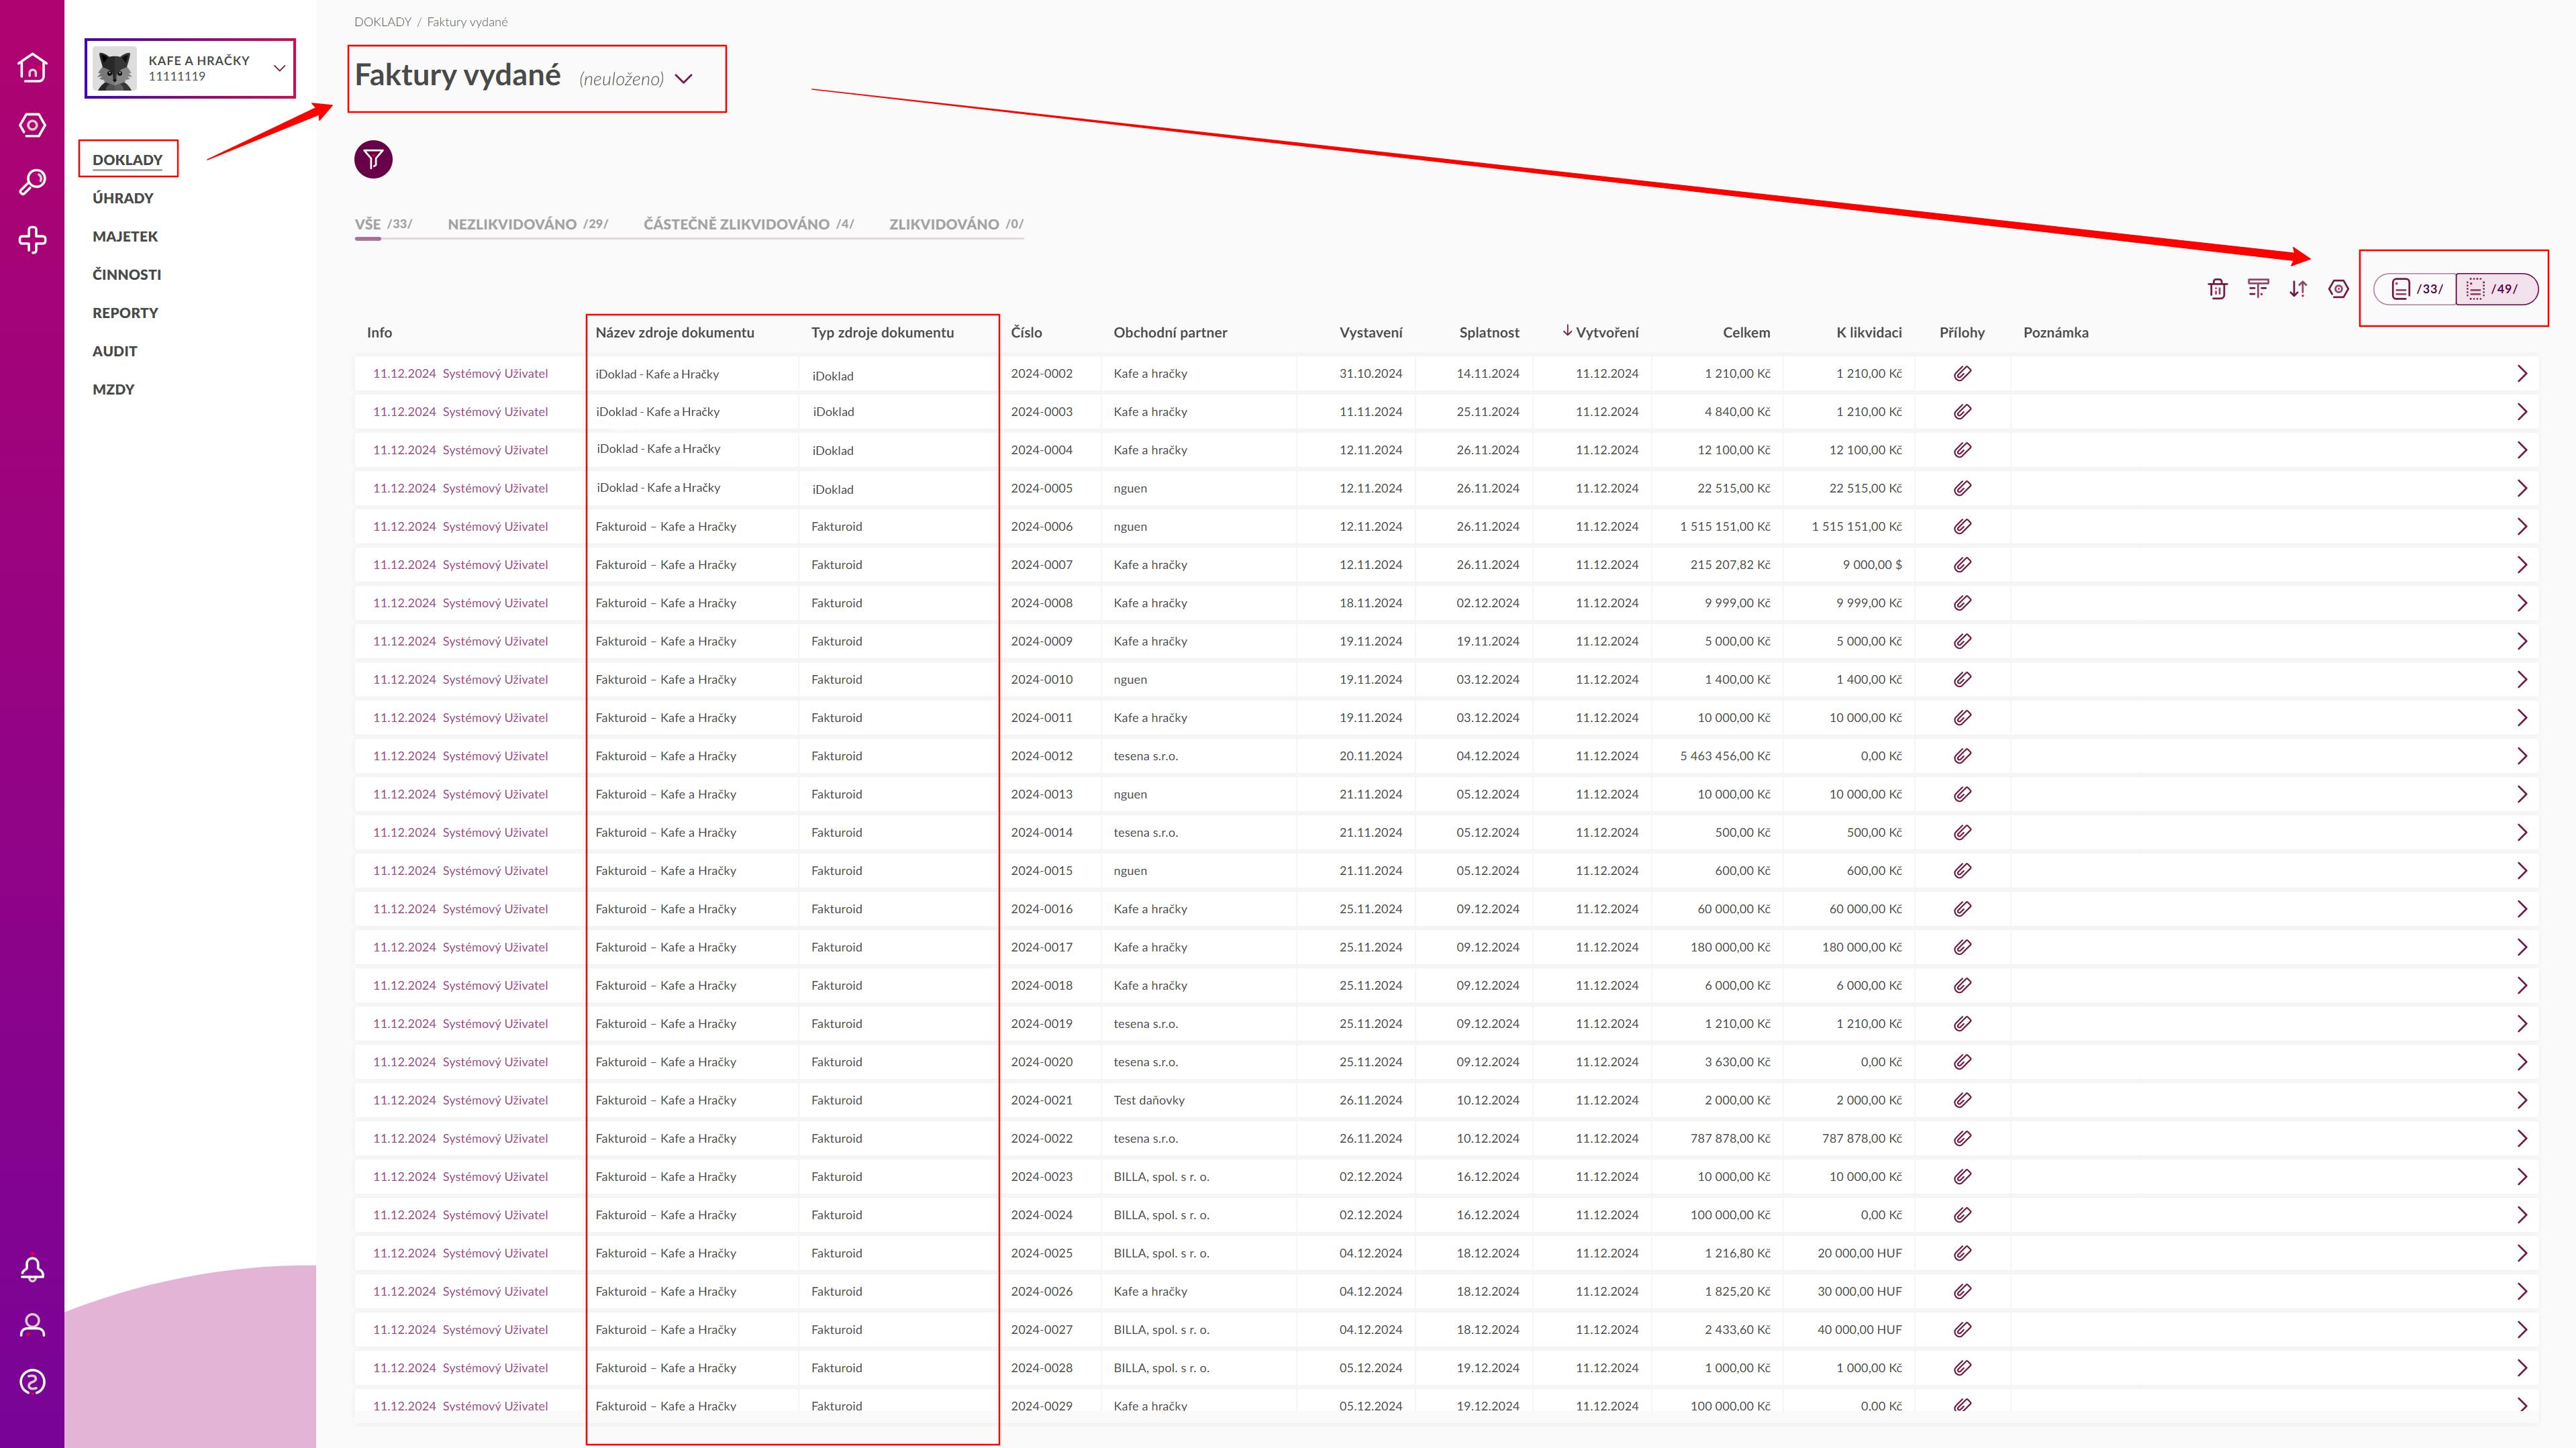
Task: Open ÚHRADY menu item
Action: [123, 198]
